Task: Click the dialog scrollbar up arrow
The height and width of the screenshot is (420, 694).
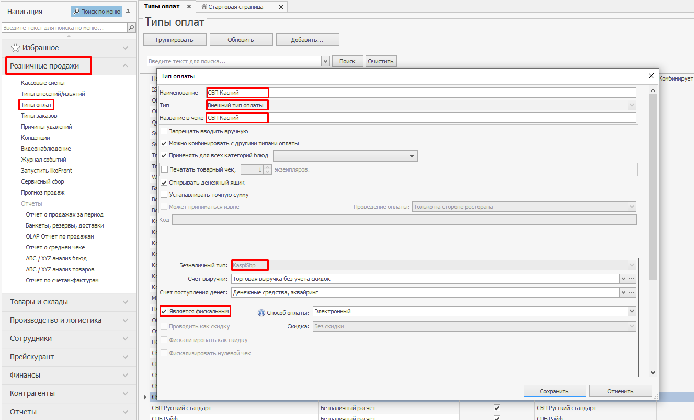Action: tap(653, 90)
